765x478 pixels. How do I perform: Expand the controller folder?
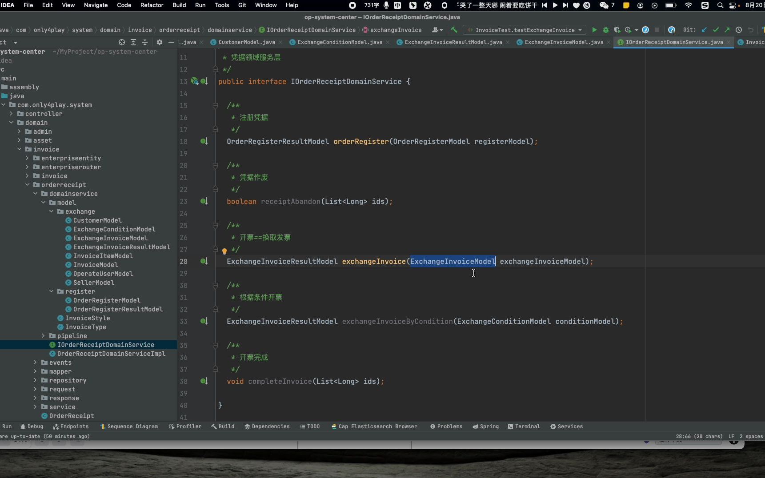pyautogui.click(x=12, y=114)
